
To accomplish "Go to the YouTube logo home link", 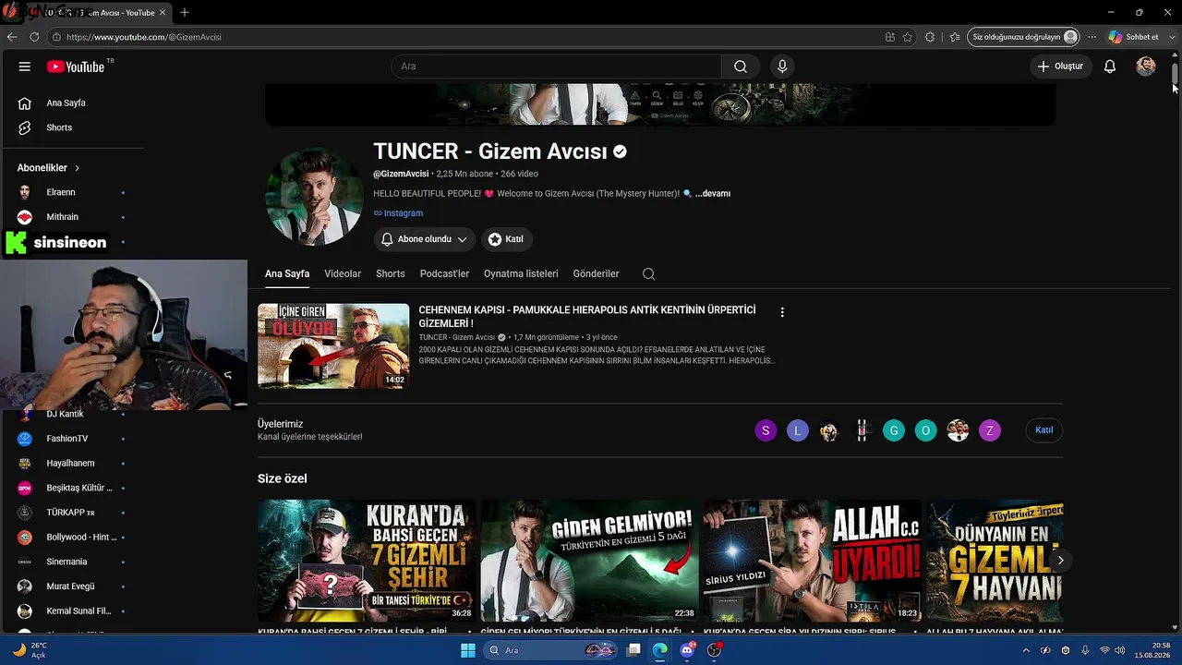I will tap(76, 66).
